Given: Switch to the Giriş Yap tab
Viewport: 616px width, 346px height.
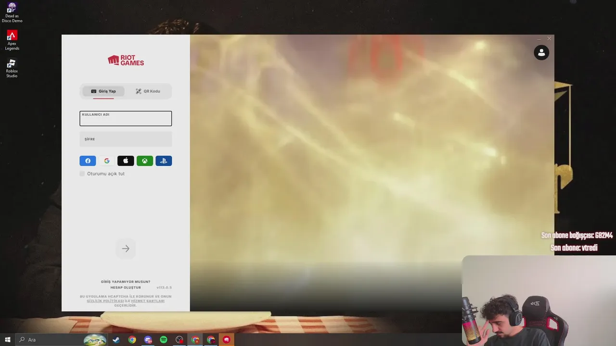Looking at the screenshot, I should point(103,91).
